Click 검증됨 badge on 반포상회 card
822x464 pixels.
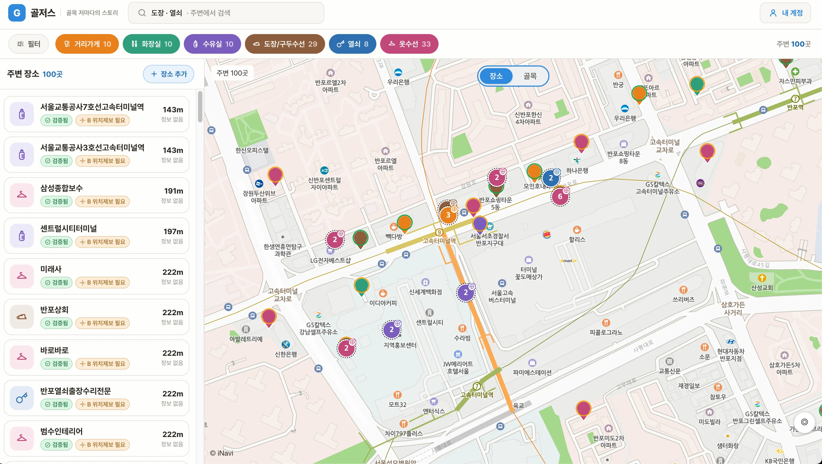(x=56, y=323)
